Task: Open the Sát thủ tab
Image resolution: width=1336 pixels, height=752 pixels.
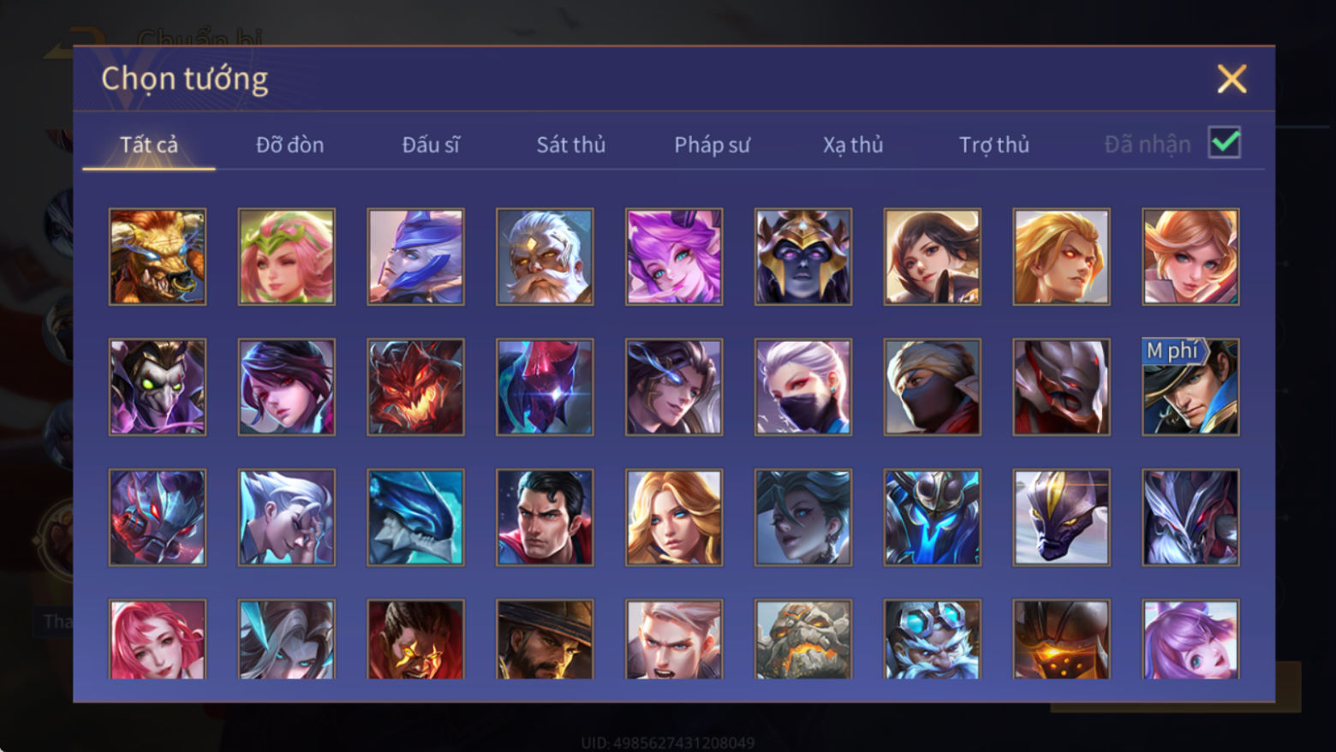Action: (x=570, y=145)
